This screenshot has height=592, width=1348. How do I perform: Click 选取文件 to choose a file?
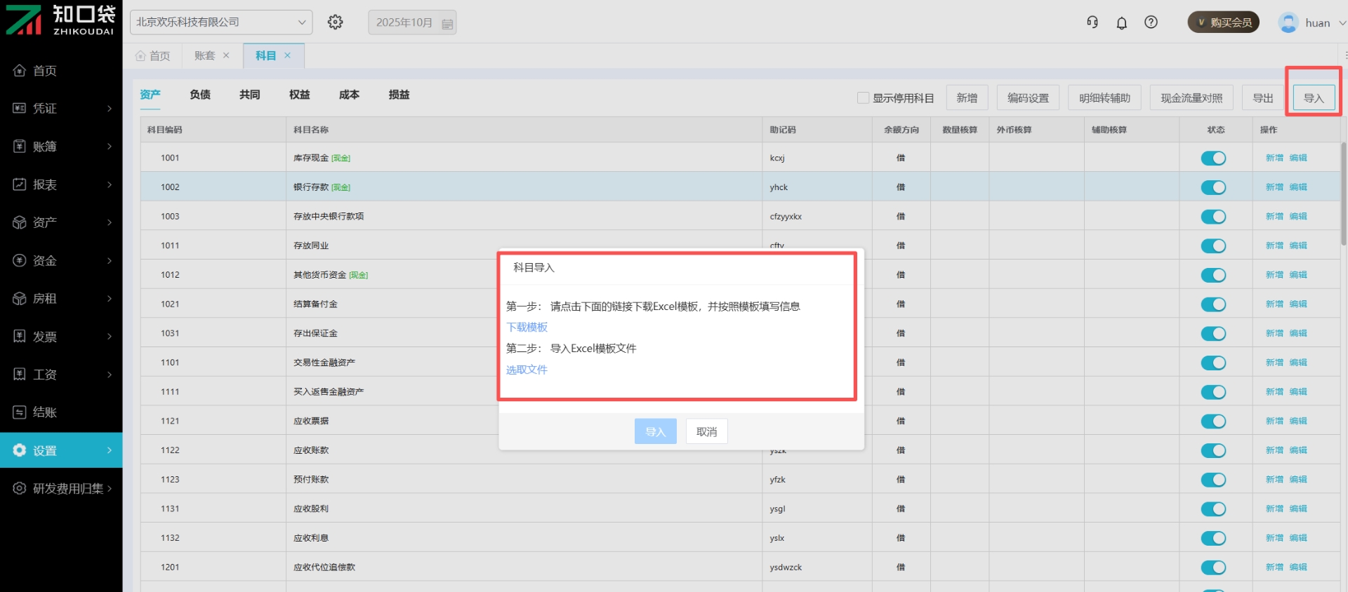(x=527, y=370)
